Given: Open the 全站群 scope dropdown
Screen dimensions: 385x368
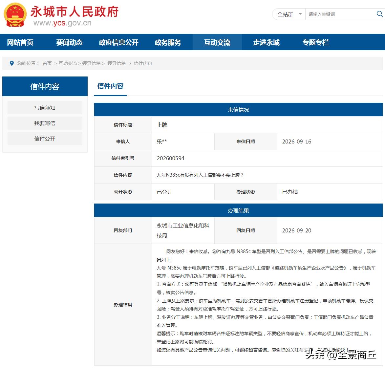Looking at the screenshot, I should pyautogui.click(x=289, y=14).
